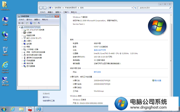Screen dimensions: 180x112
Task: Select the keyboard (键盘) device icon
Action: 24,47
